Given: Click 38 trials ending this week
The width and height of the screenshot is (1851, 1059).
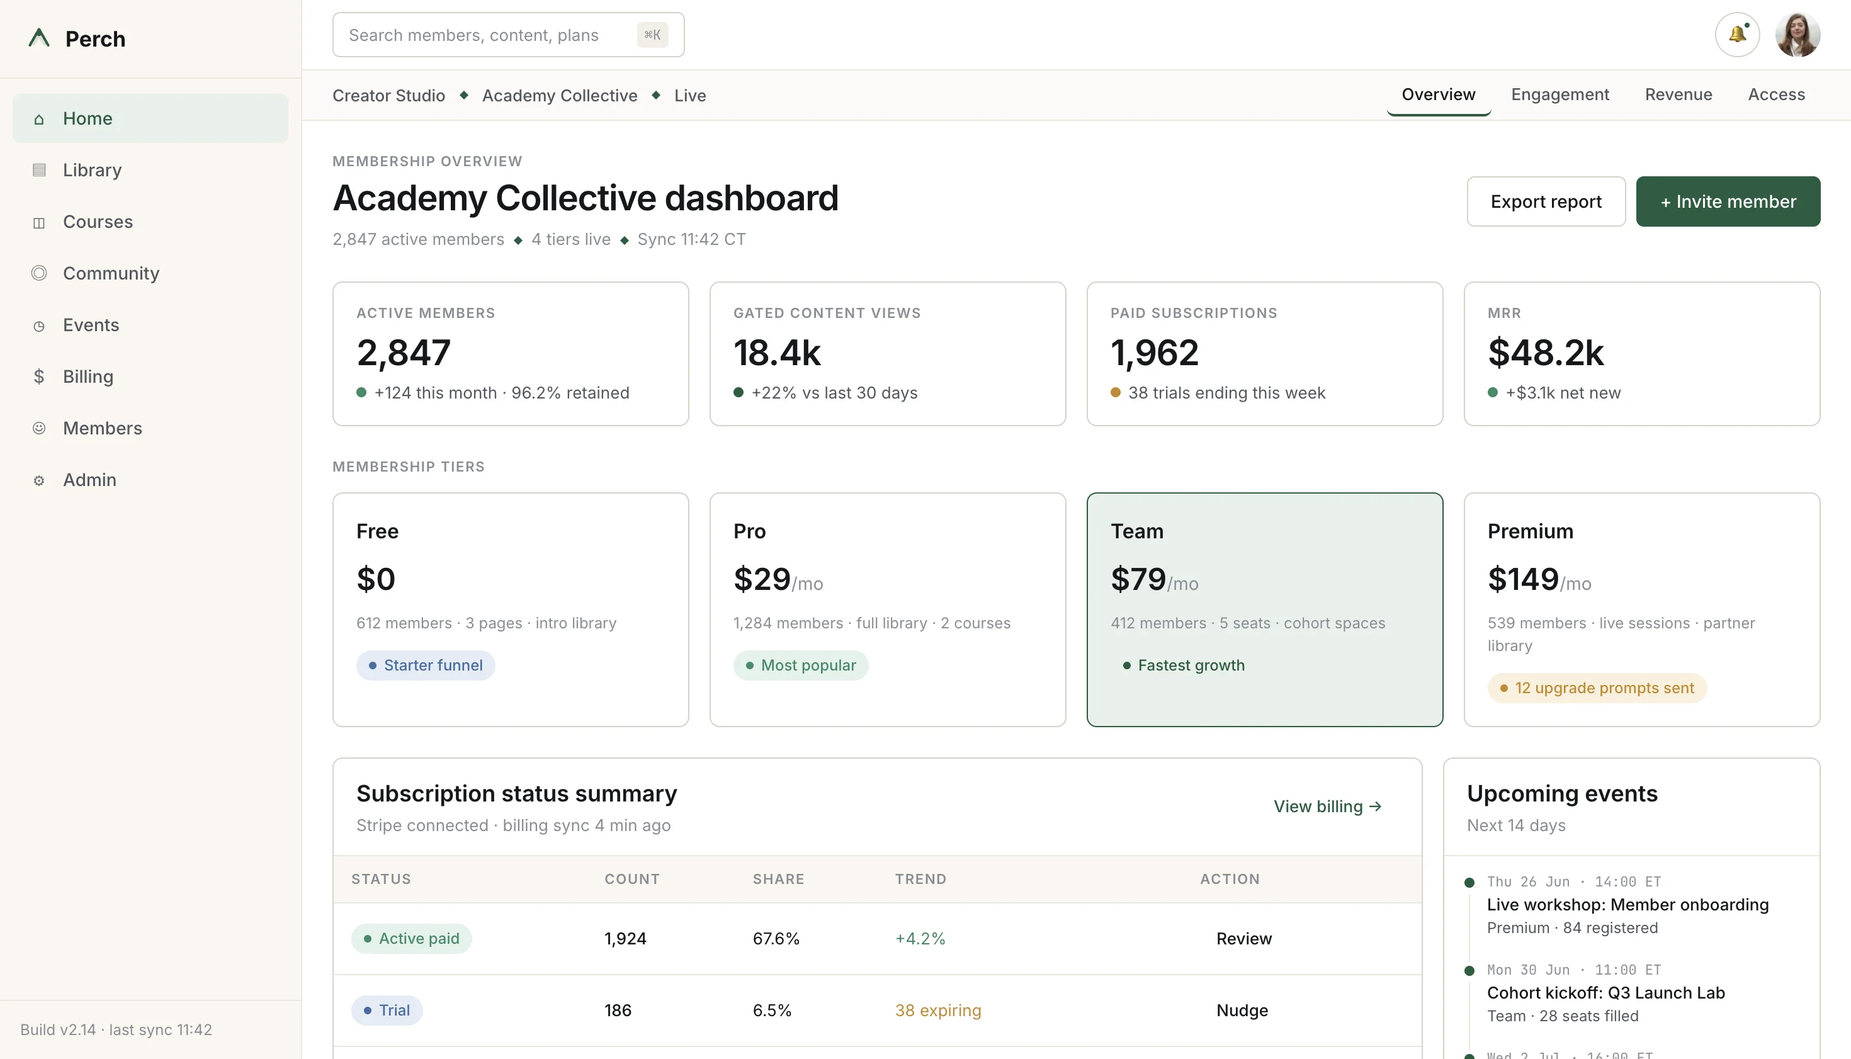Looking at the screenshot, I should (1226, 394).
